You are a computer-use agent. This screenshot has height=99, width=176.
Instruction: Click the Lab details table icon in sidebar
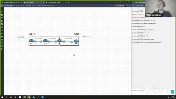pos(2,40)
